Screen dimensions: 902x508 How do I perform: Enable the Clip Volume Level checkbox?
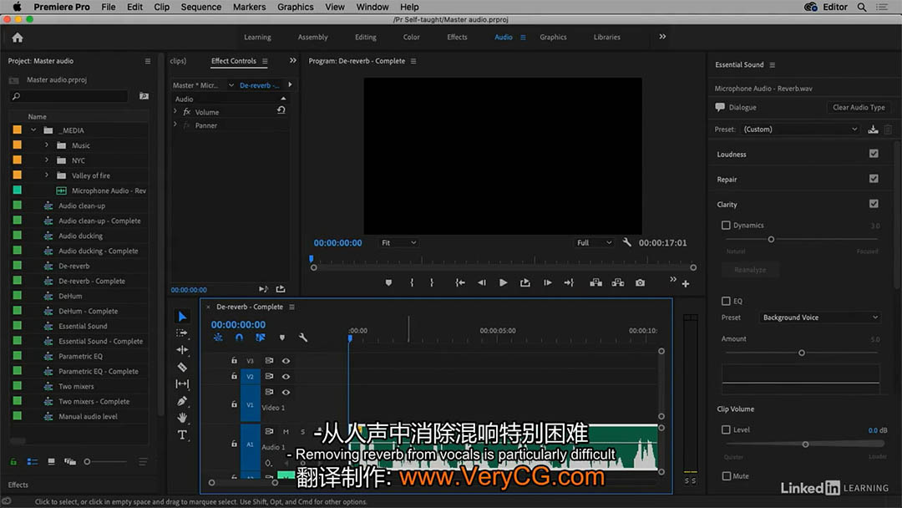(726, 429)
